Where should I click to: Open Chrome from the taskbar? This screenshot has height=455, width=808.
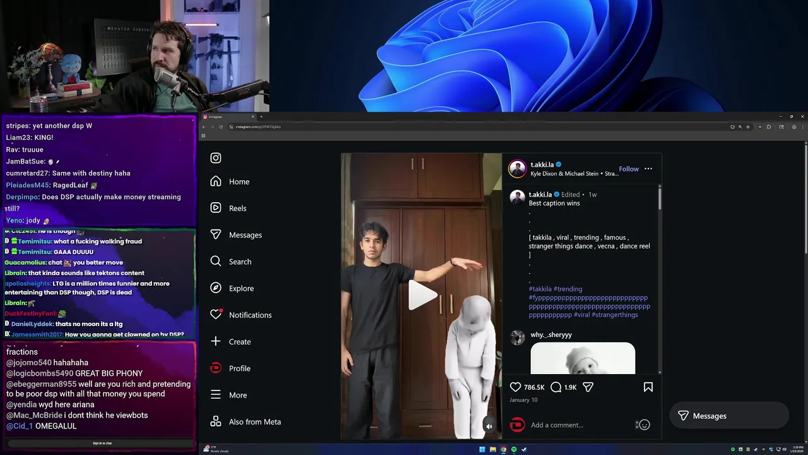[x=503, y=449]
